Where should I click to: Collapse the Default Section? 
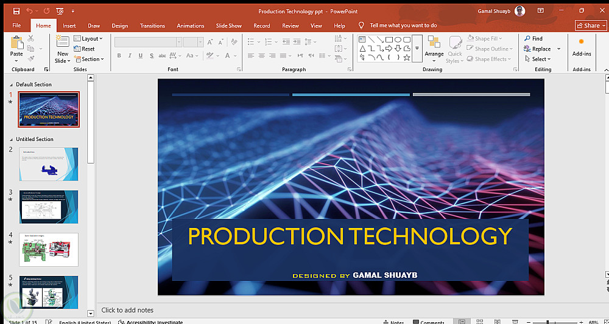[10, 84]
